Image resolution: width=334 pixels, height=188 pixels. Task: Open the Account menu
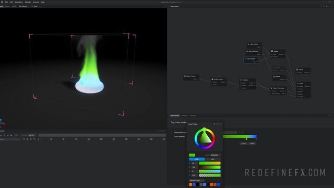36,2
